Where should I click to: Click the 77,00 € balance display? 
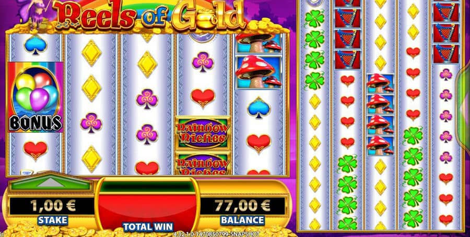242,205
